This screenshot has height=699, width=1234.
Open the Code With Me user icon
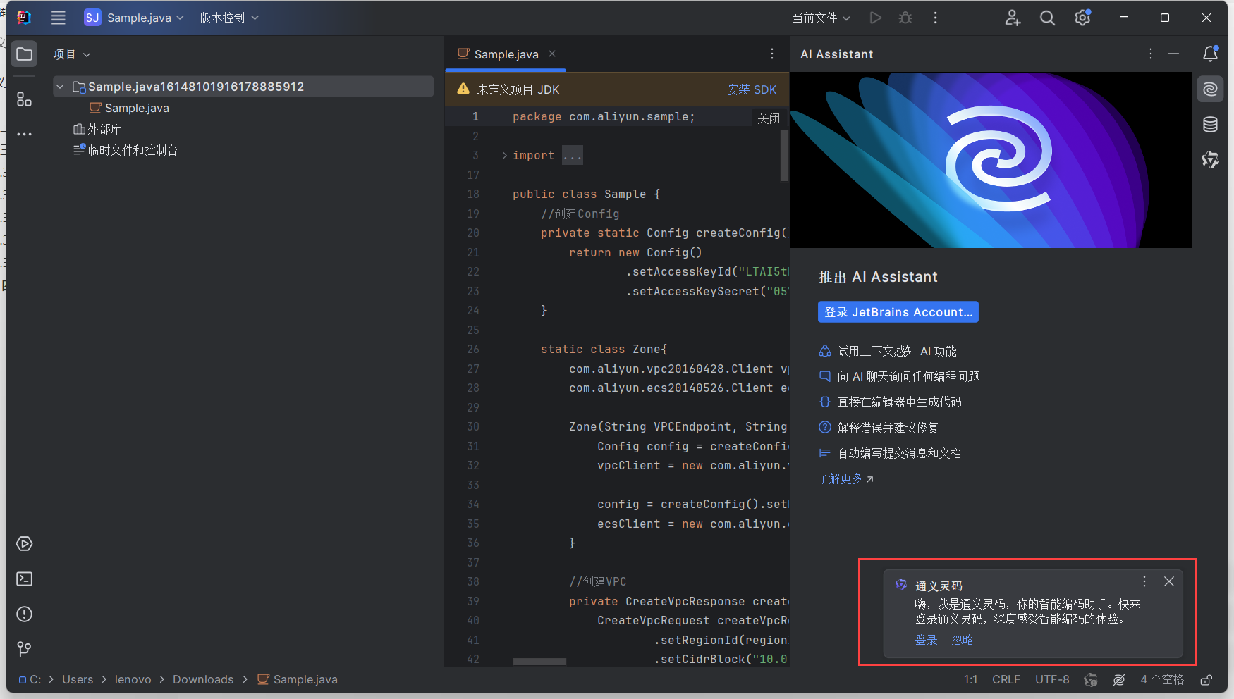1013,18
